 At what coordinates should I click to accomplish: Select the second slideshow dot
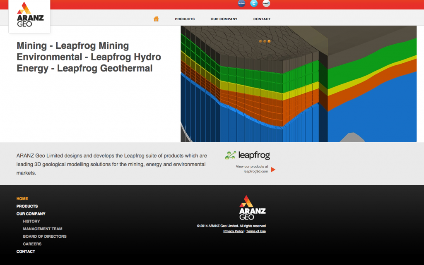tap(265, 41)
